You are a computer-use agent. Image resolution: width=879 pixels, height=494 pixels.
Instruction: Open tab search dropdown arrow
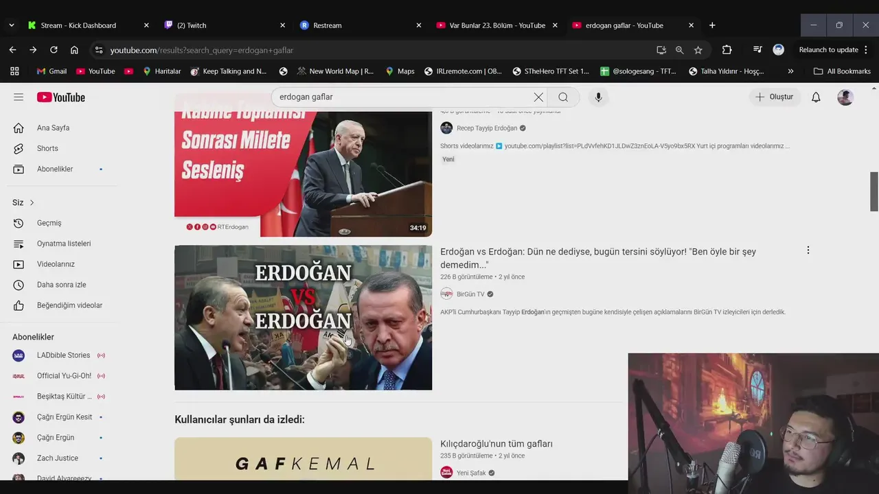11,25
